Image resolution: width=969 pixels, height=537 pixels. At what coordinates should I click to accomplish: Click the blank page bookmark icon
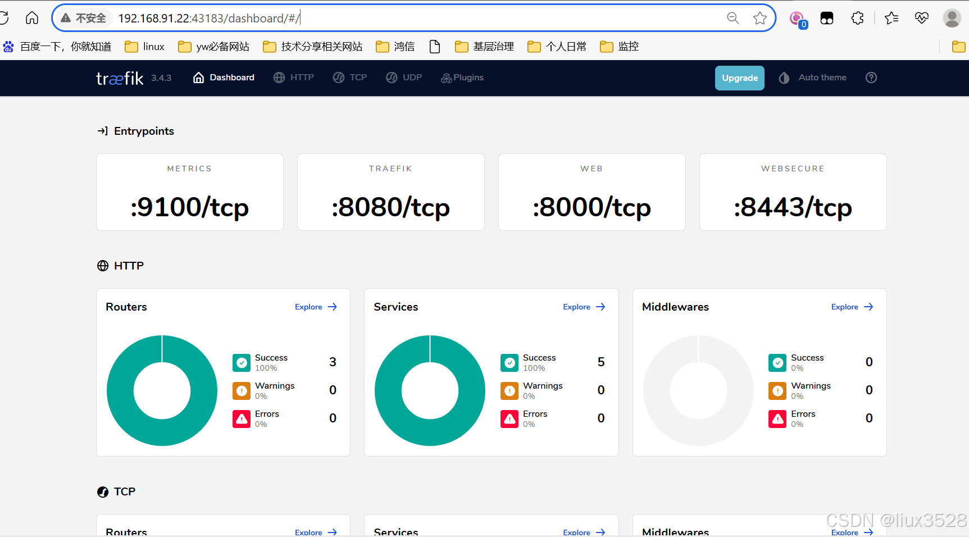435,47
